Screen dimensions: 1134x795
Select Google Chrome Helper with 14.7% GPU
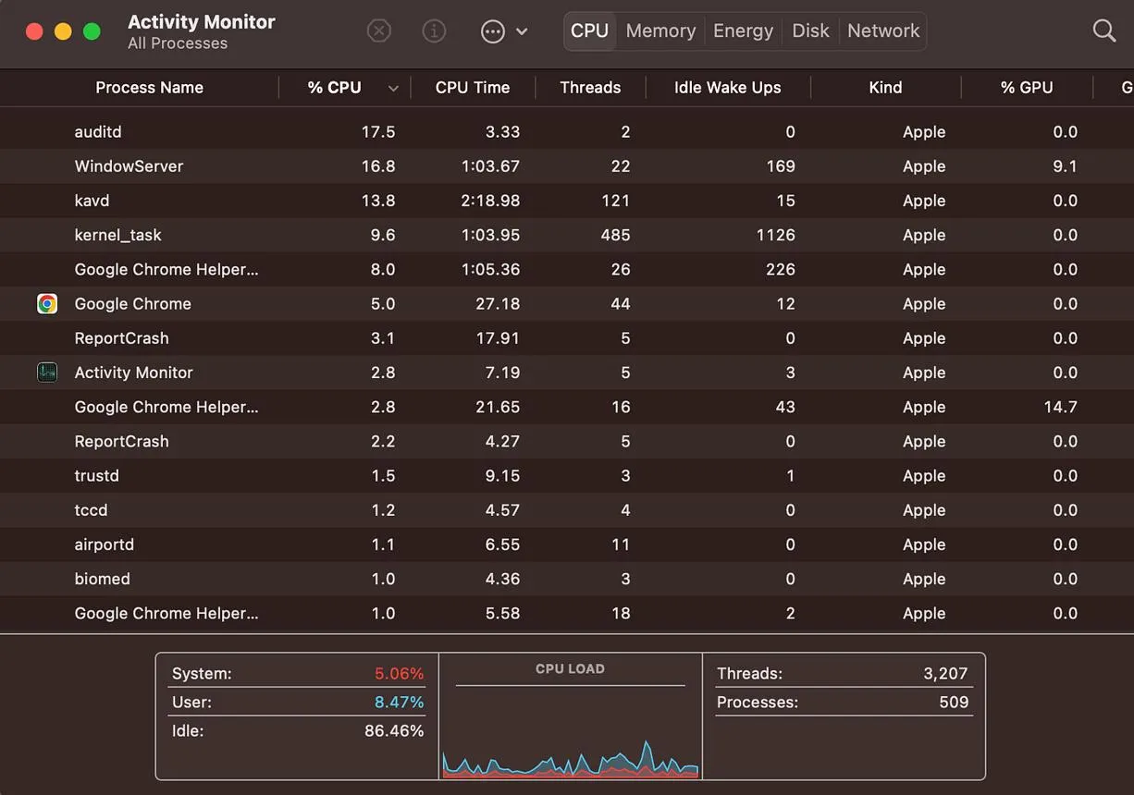click(x=567, y=407)
